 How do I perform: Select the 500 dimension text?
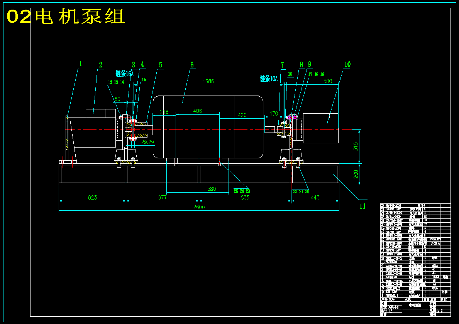point(328,81)
